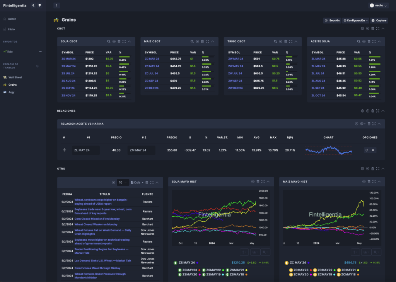Delete the MAIZ CBOT panel with trash icon
The height and width of the screenshot is (282, 396).
(x=202, y=41)
